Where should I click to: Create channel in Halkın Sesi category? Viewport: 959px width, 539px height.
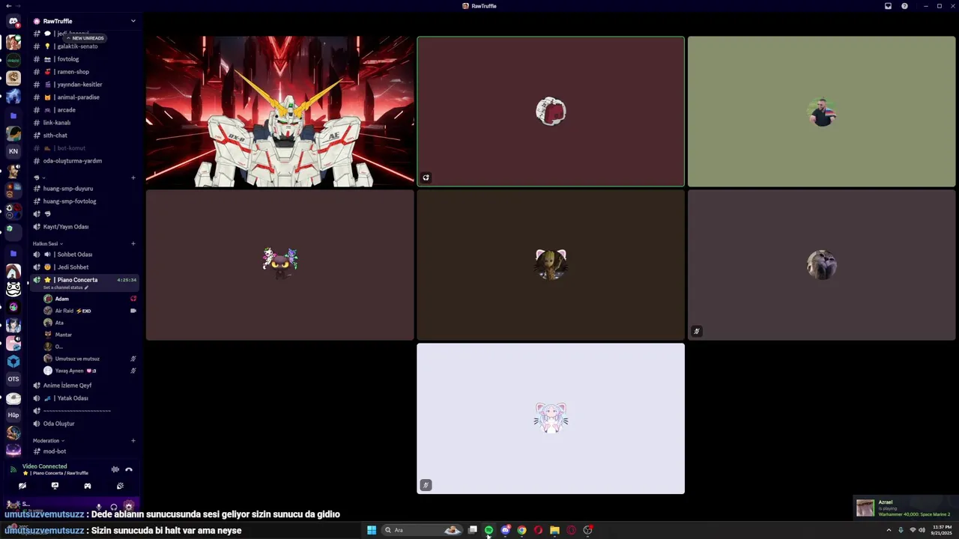click(133, 243)
